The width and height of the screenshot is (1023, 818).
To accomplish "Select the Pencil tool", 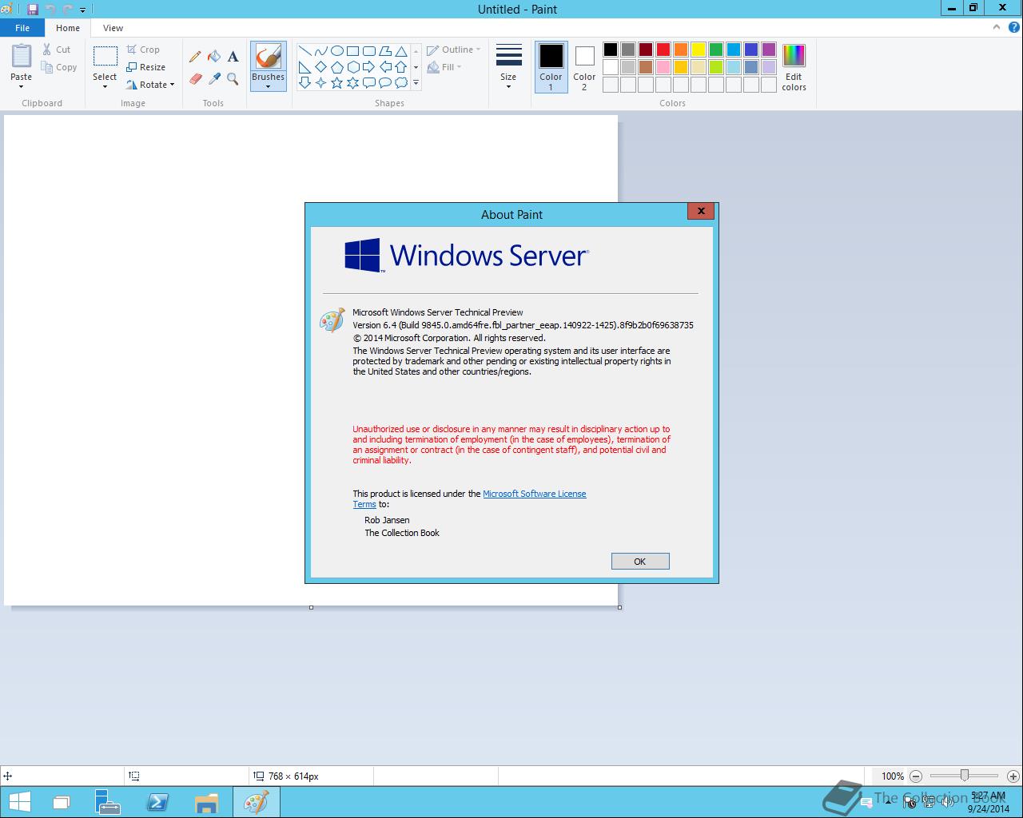I will [x=195, y=57].
